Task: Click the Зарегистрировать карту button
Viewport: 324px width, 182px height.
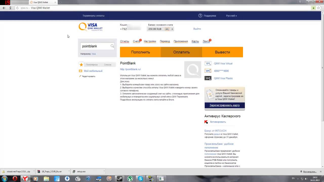Action: (225, 105)
